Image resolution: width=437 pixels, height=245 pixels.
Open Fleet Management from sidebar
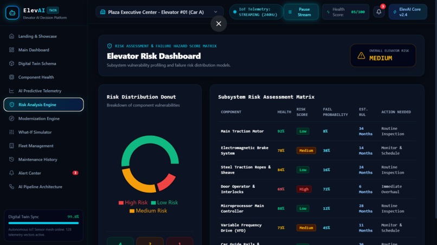pos(43,145)
